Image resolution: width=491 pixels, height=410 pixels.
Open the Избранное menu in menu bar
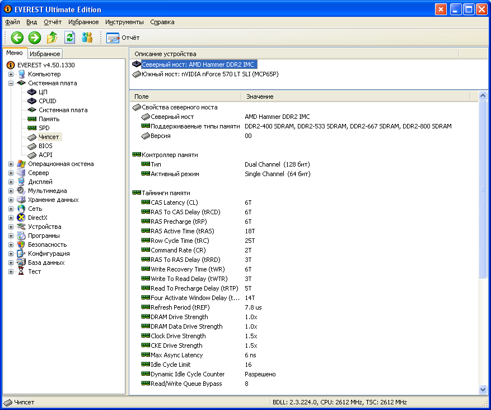pyautogui.click(x=83, y=22)
